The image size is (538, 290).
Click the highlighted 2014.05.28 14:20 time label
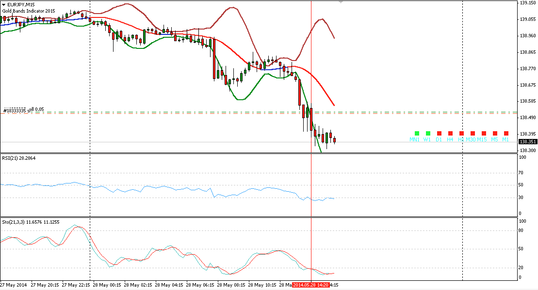310,285
